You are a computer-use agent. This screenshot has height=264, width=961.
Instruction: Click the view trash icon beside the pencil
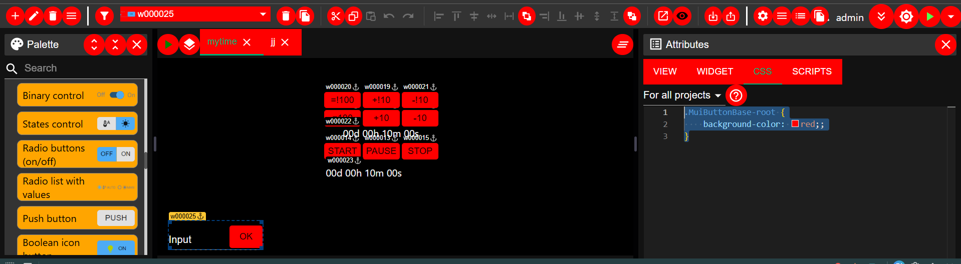tap(53, 16)
